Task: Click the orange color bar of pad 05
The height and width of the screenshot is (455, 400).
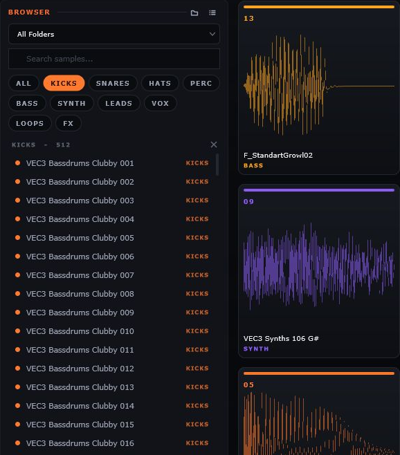Action: (x=319, y=373)
